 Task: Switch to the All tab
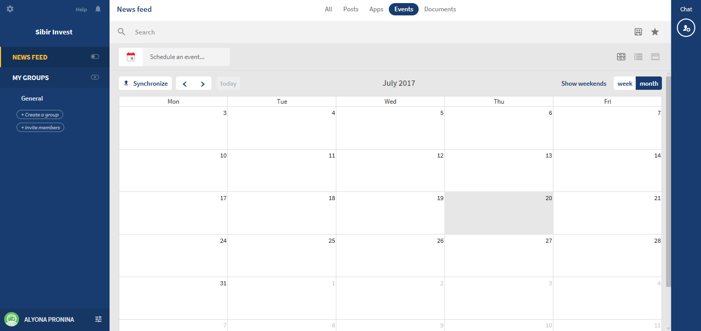point(329,9)
